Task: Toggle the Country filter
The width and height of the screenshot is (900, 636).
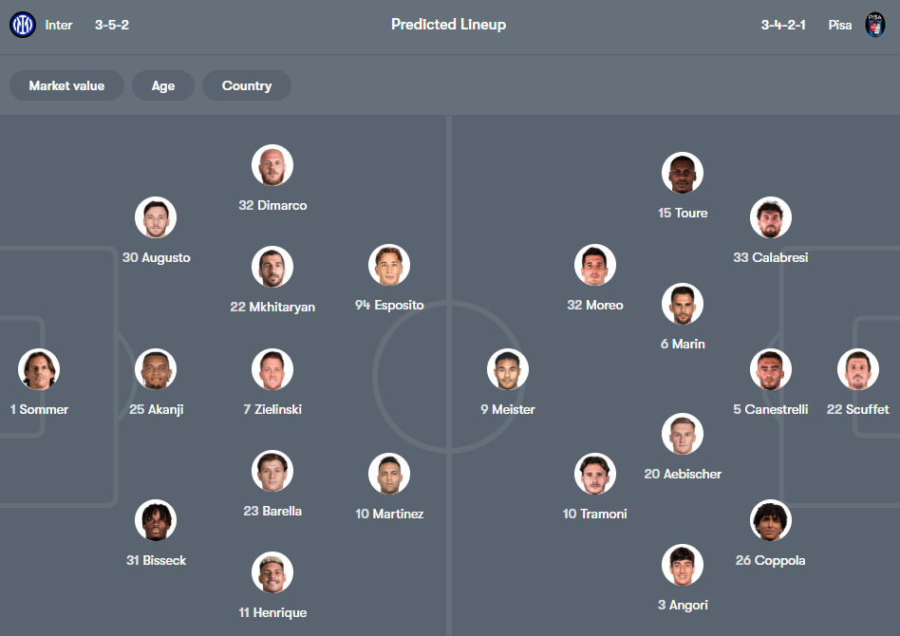Action: [x=246, y=85]
